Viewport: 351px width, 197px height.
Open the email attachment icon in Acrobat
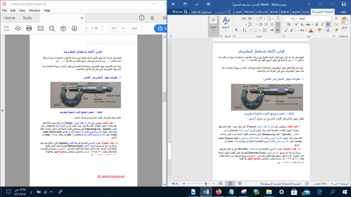tap(41, 29)
